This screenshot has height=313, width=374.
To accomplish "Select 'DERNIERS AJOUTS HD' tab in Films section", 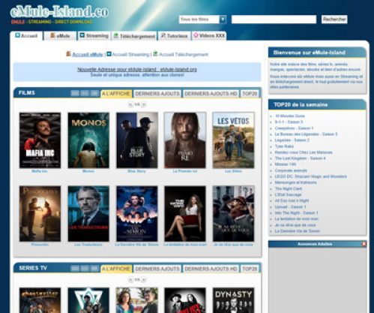I will click(211, 94).
